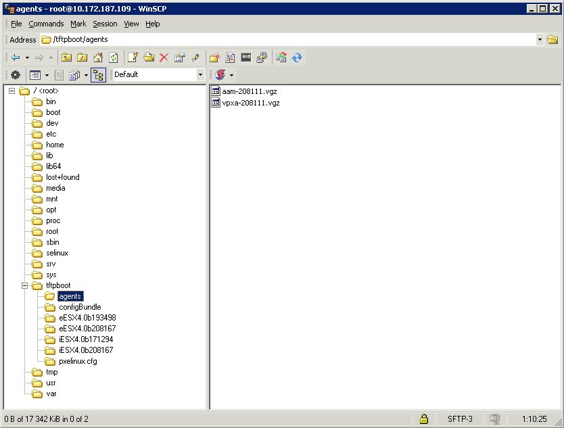Click the /tftpboot/agents address field

tap(288, 39)
